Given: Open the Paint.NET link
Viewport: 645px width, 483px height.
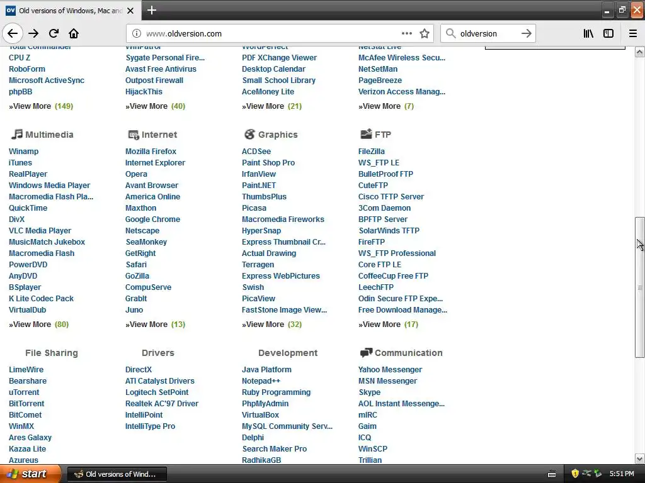Looking at the screenshot, I should pos(259,186).
